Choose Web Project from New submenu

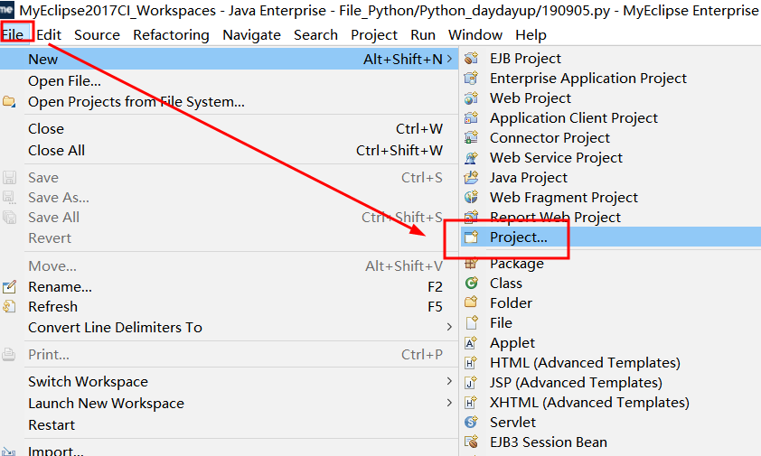point(531,98)
